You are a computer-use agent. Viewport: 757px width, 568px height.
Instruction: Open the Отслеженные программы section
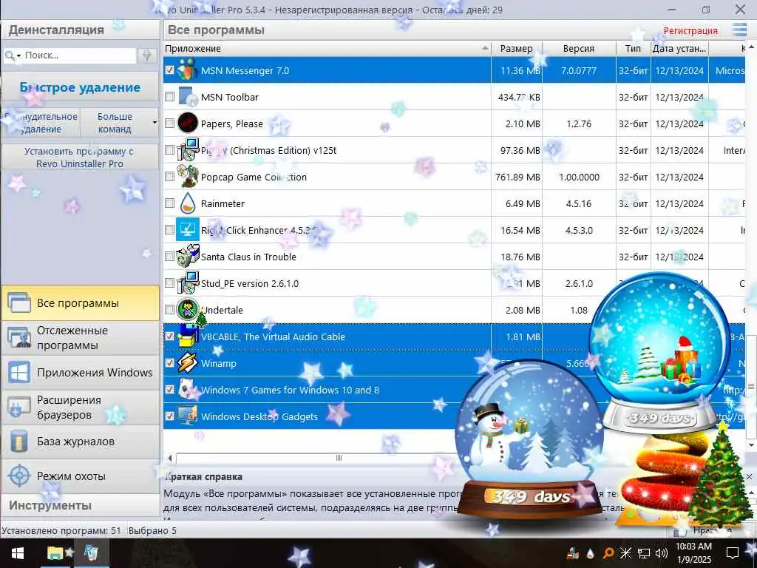80,337
